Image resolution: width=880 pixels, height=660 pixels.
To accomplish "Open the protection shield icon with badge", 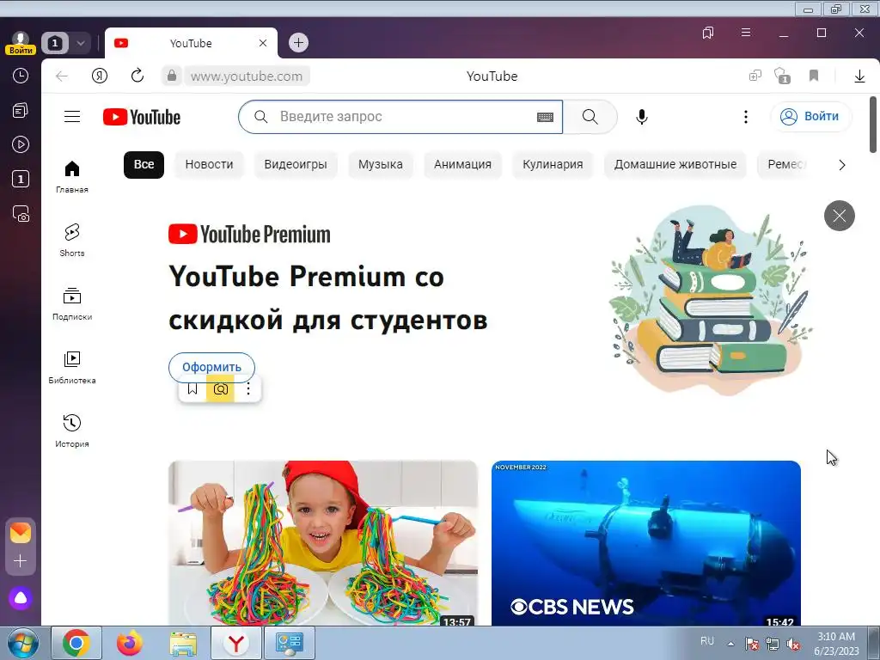I will coord(782,76).
